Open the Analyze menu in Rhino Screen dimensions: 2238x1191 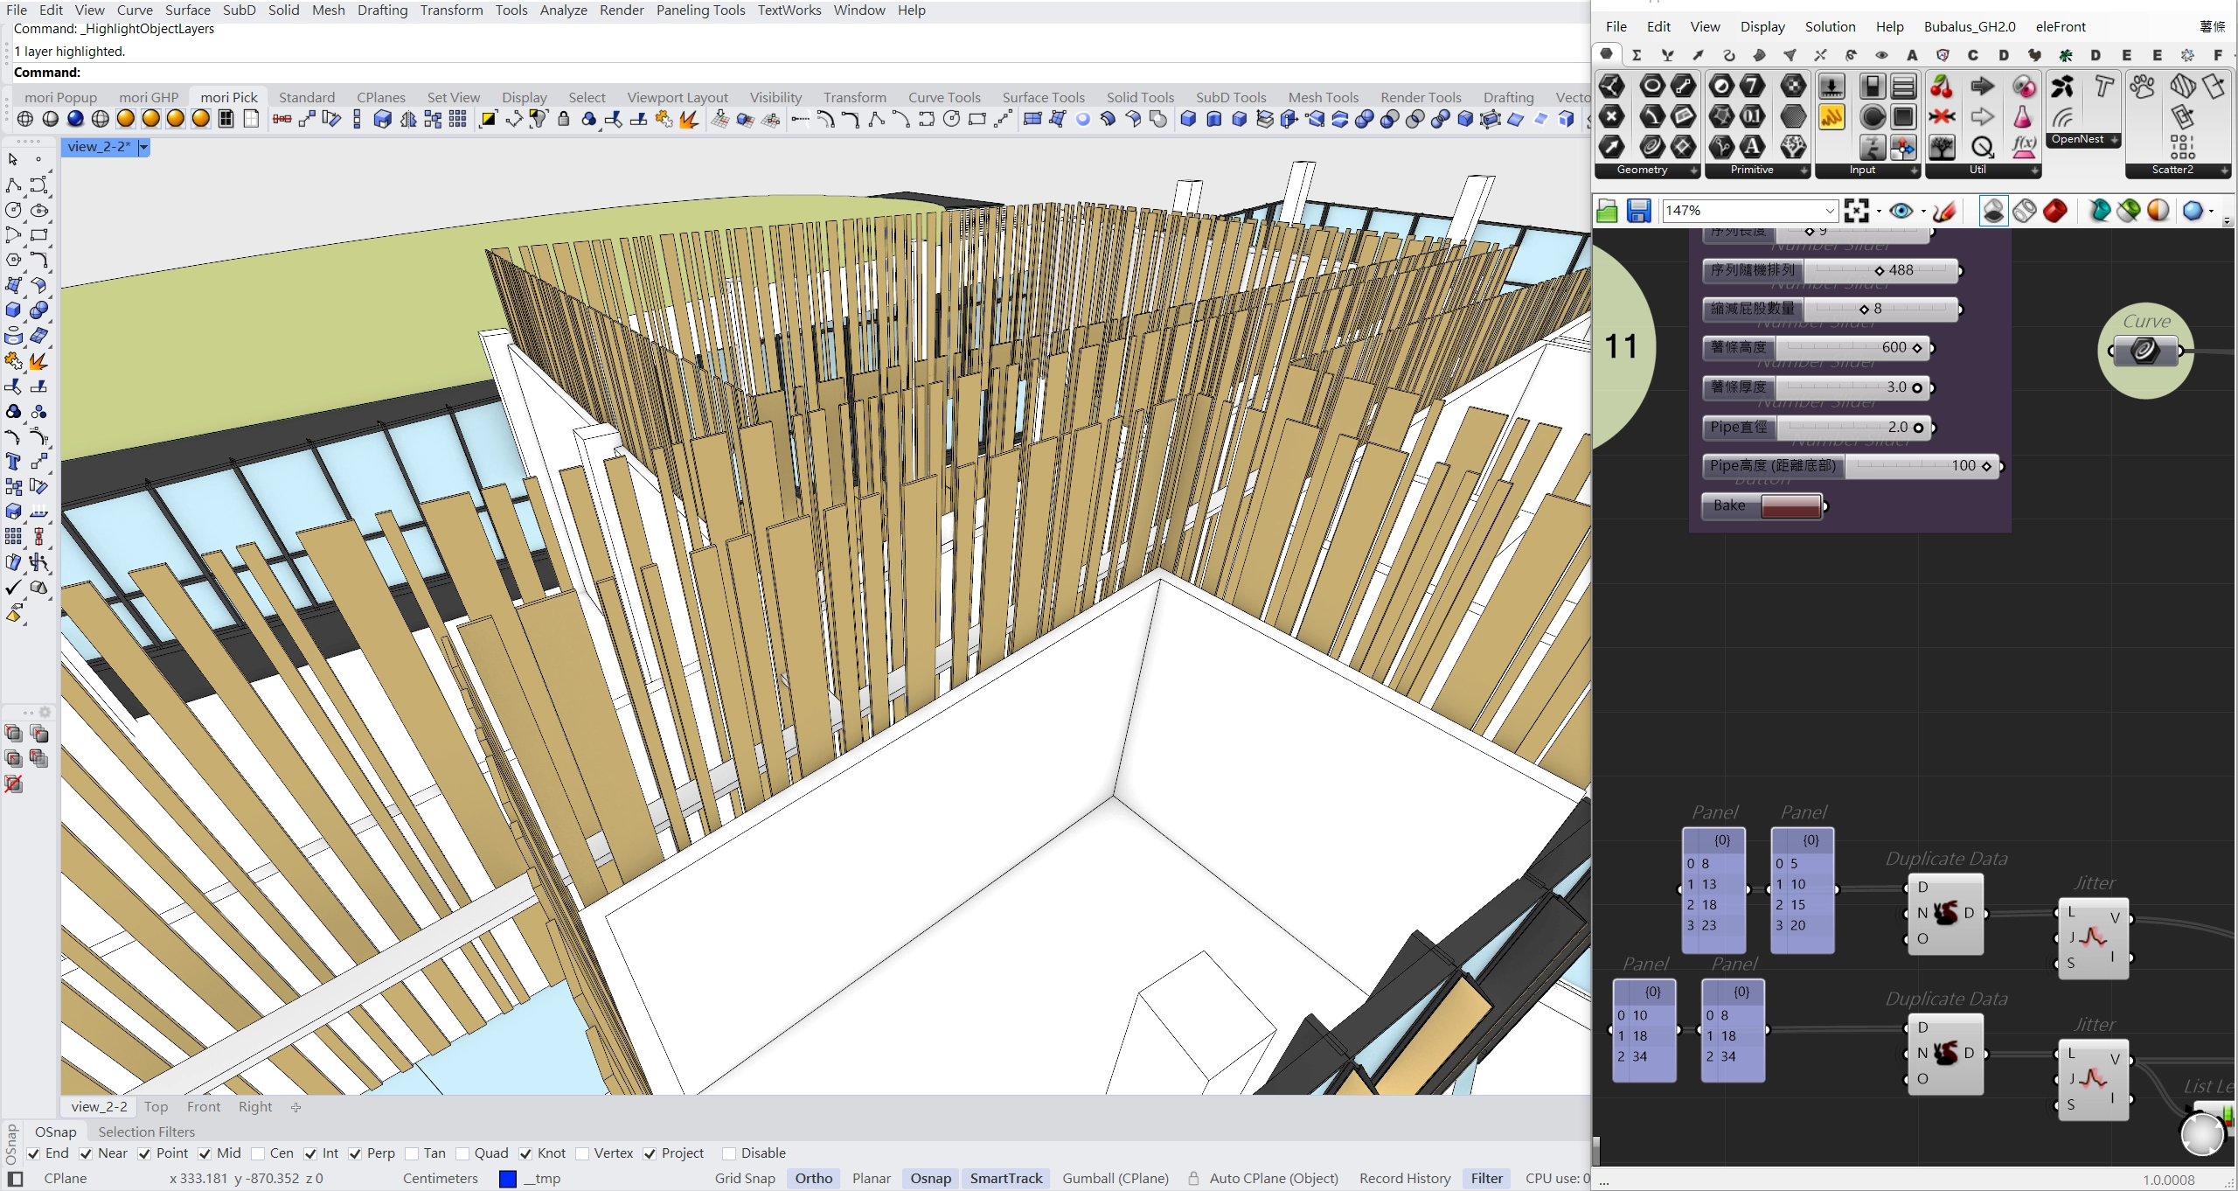[563, 10]
